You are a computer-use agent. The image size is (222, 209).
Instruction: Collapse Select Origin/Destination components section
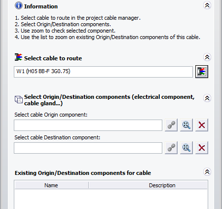(x=207, y=98)
